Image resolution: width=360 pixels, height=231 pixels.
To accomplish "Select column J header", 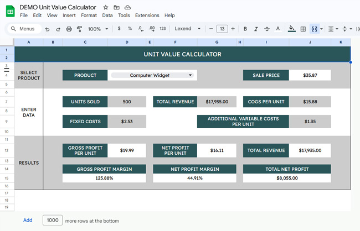I will (x=310, y=42).
